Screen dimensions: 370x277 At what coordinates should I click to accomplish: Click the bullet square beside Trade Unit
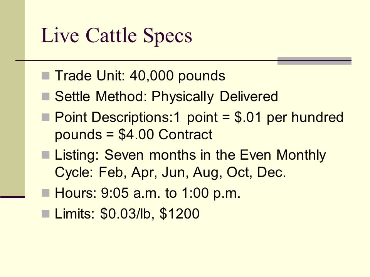[45, 76]
